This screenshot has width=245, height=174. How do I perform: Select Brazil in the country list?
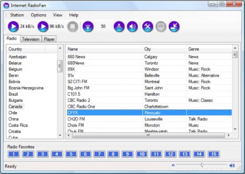[13, 94]
